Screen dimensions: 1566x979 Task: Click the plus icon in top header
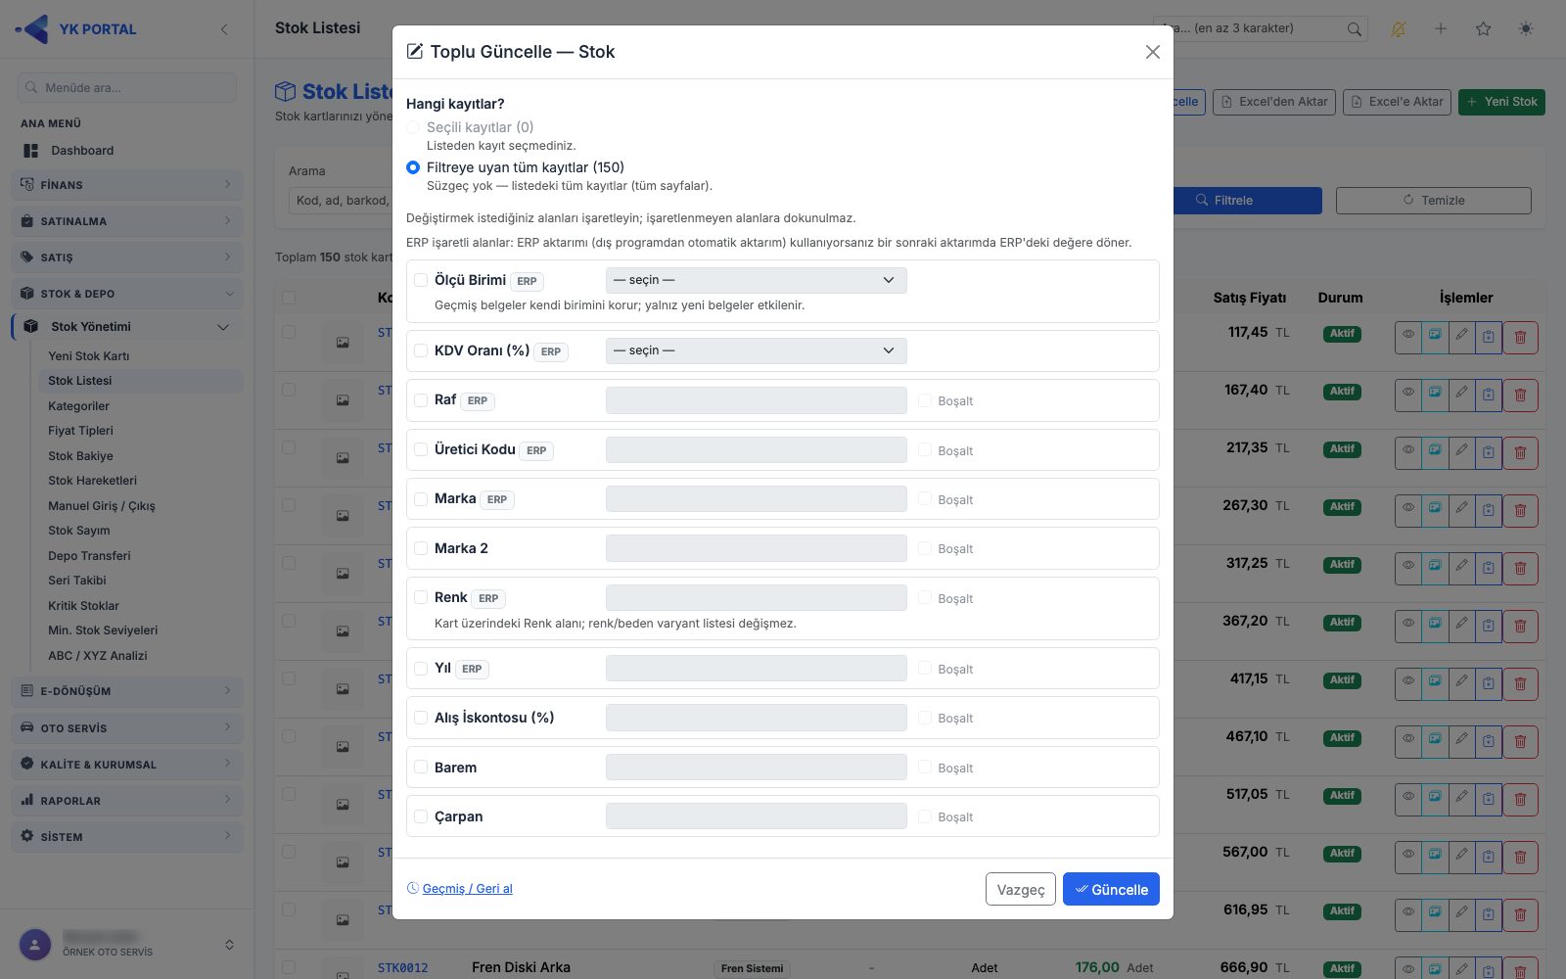pos(1441,28)
